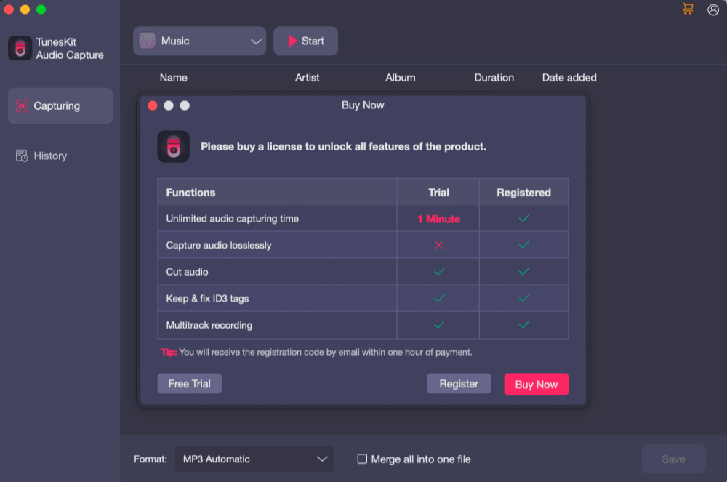Click the TunesKit Audio Capture logo
727x482 pixels.
[20, 48]
